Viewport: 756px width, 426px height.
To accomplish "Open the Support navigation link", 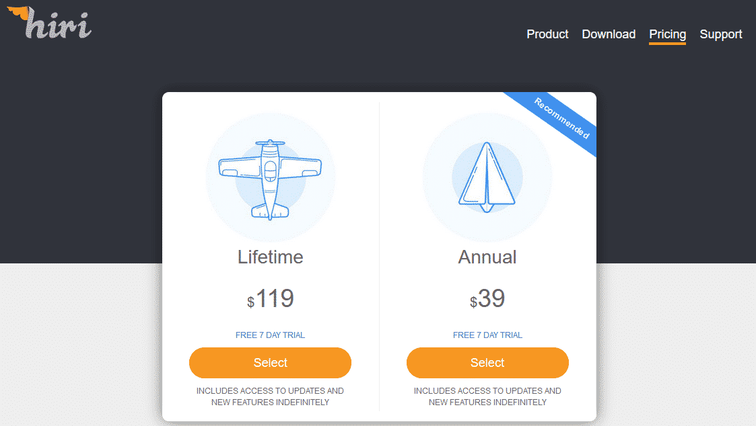I will click(x=720, y=34).
